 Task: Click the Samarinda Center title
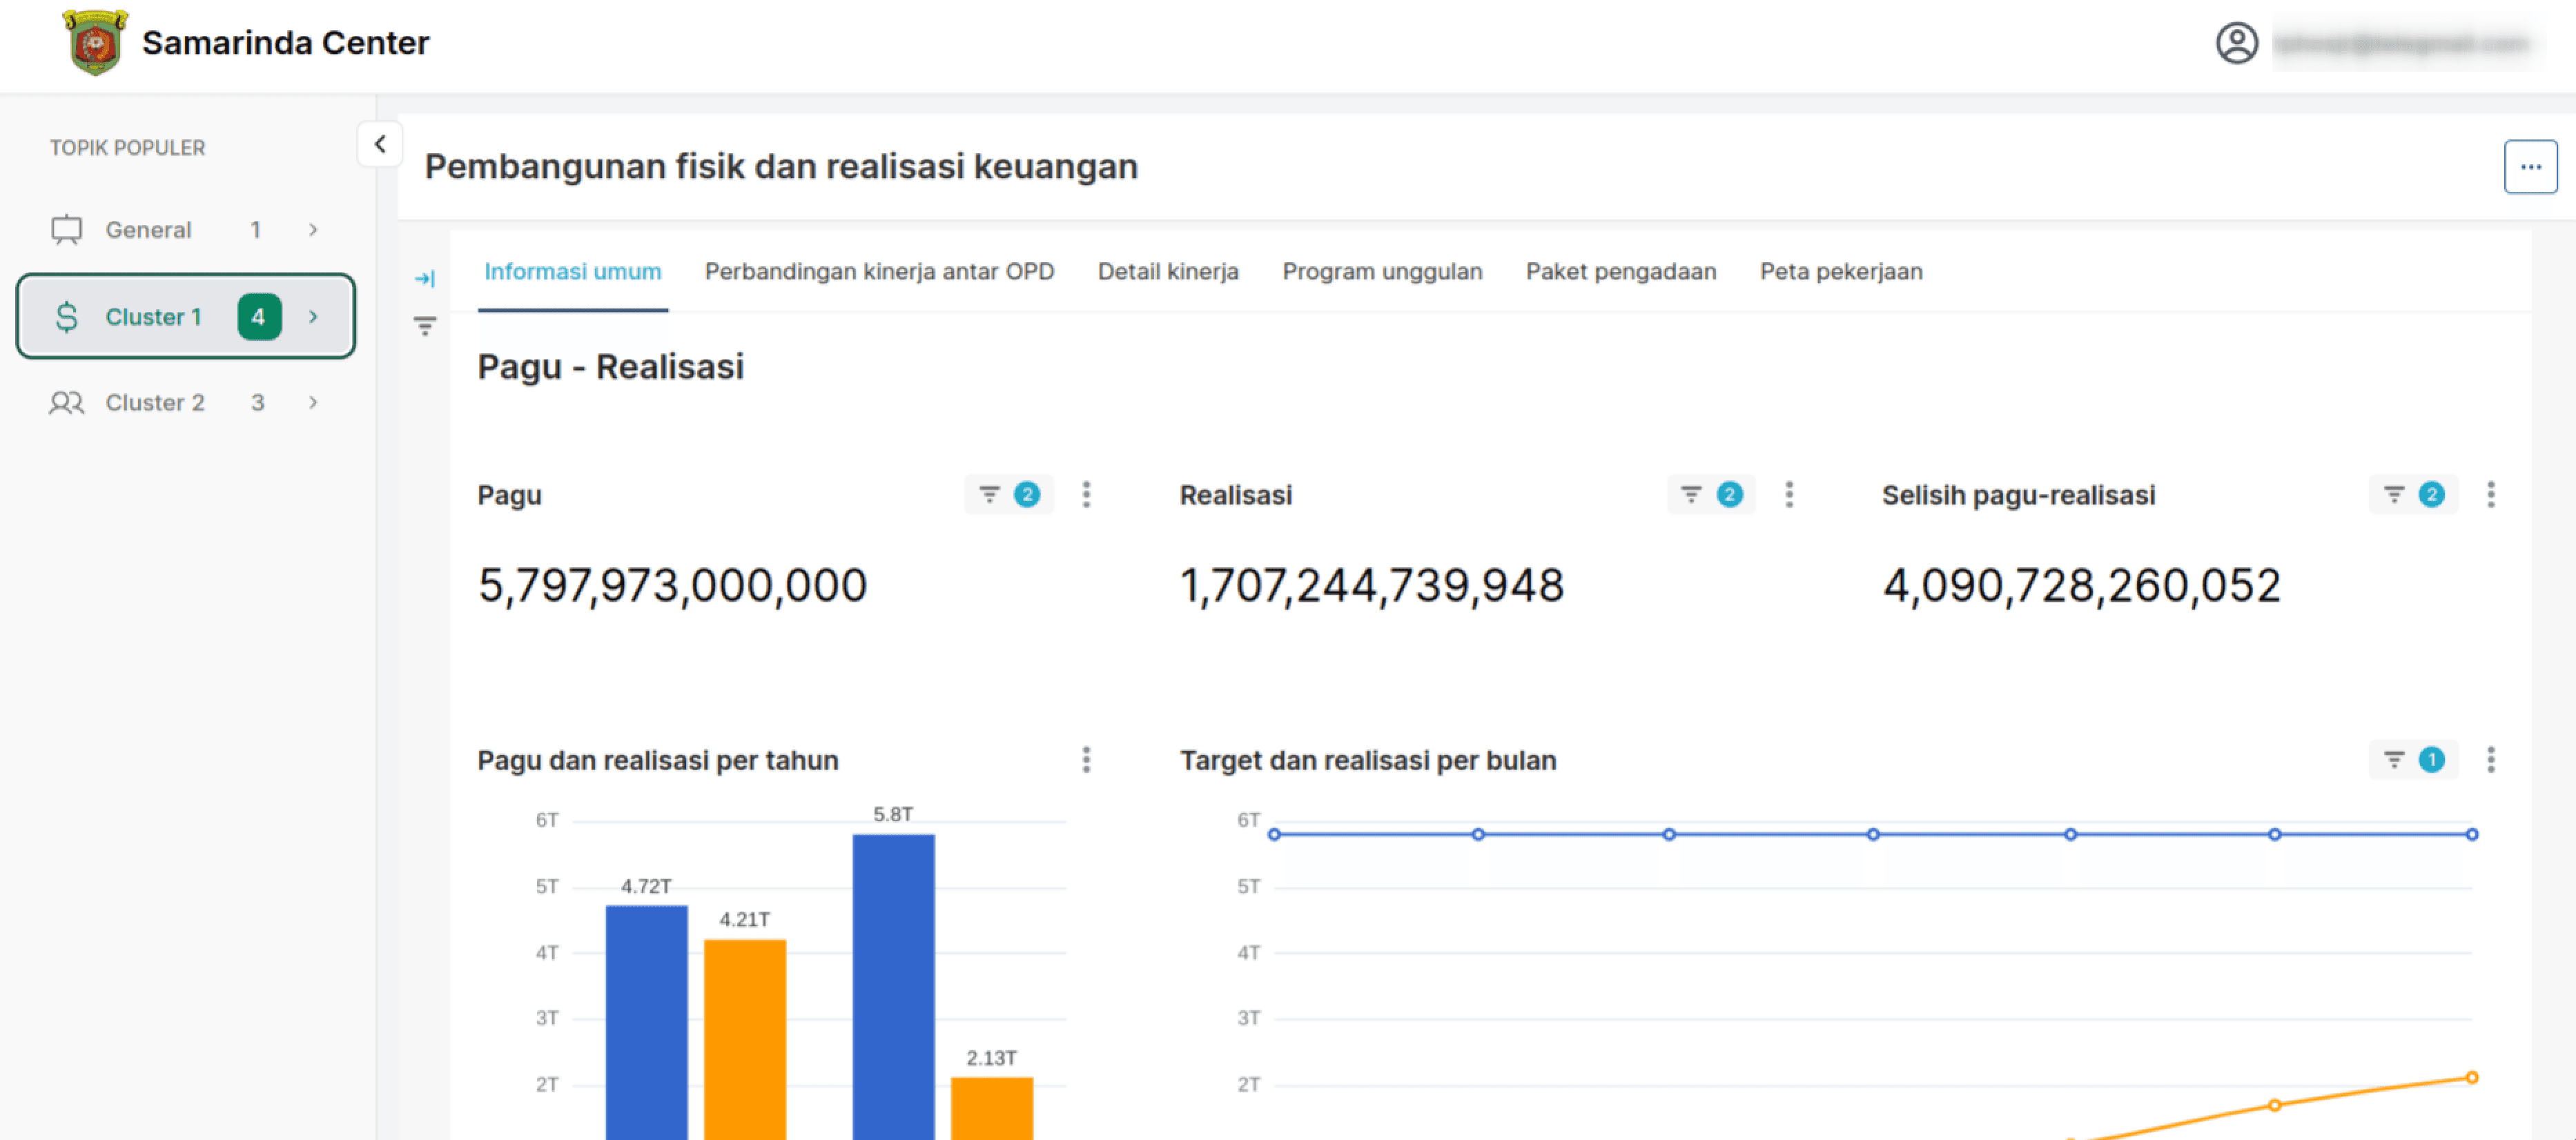[x=285, y=43]
